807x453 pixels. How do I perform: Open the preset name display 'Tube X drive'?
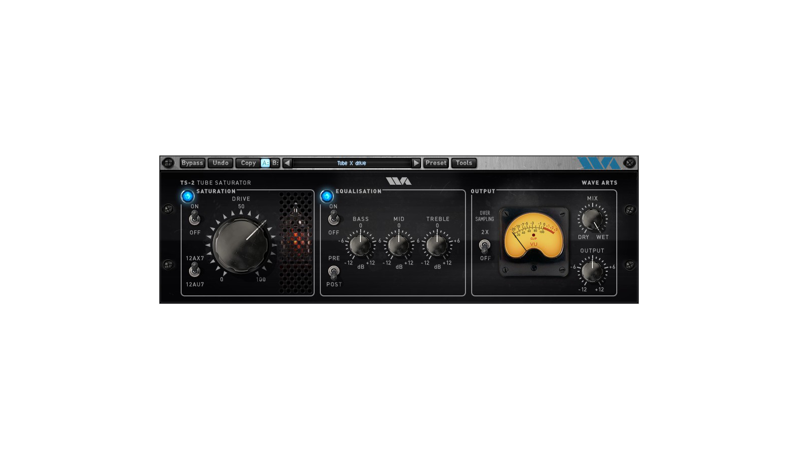pos(352,163)
